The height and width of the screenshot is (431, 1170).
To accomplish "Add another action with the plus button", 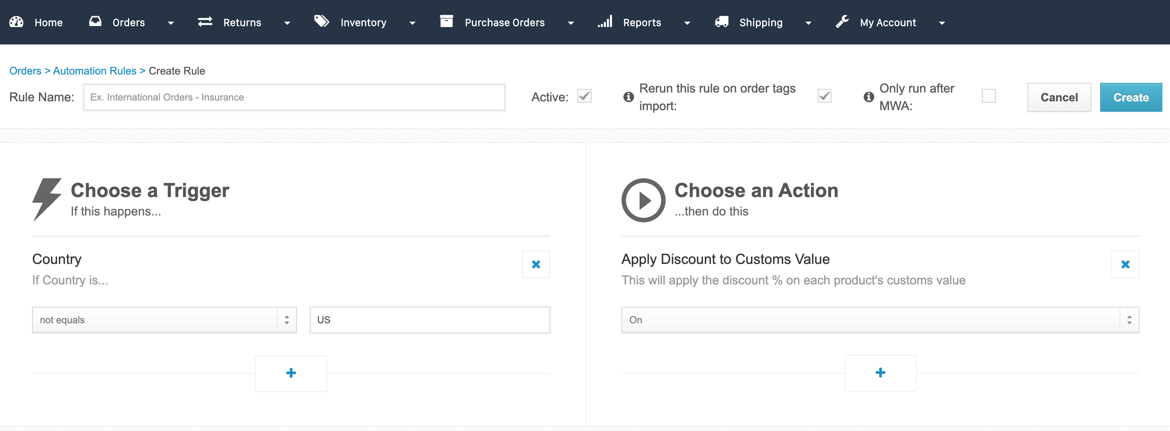I will (x=881, y=373).
